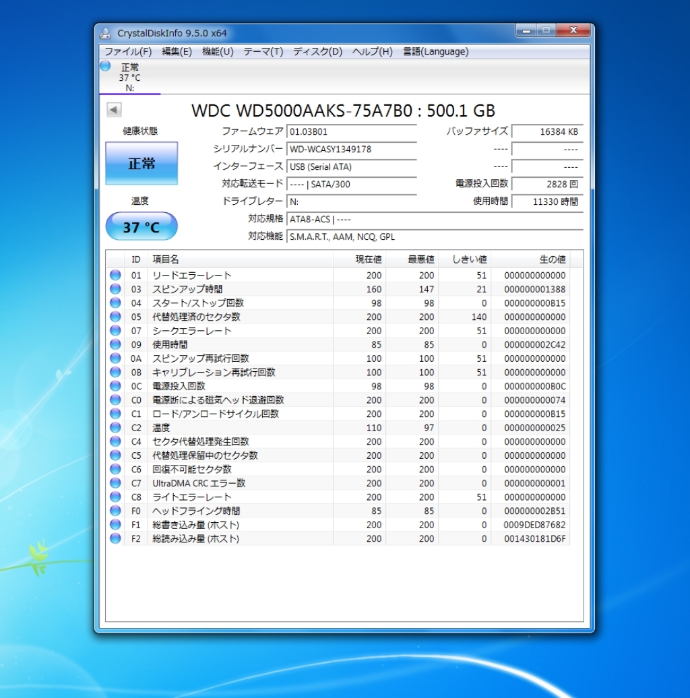
Task: Click the previous disk arrow button
Action: 114,110
